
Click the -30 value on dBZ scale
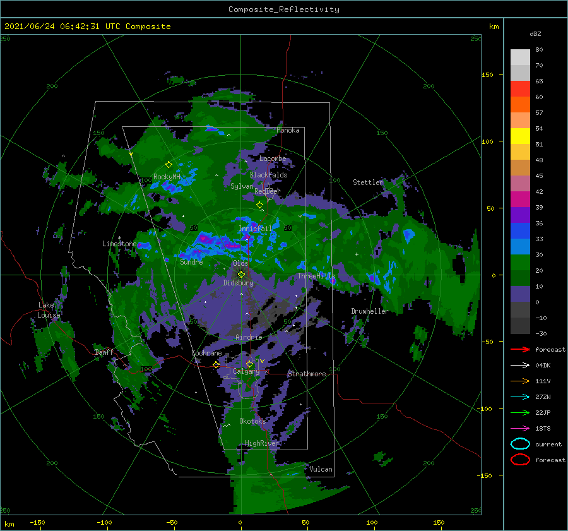point(541,333)
